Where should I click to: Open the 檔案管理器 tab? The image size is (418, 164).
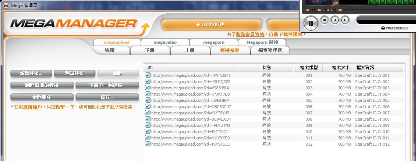(x=270, y=50)
